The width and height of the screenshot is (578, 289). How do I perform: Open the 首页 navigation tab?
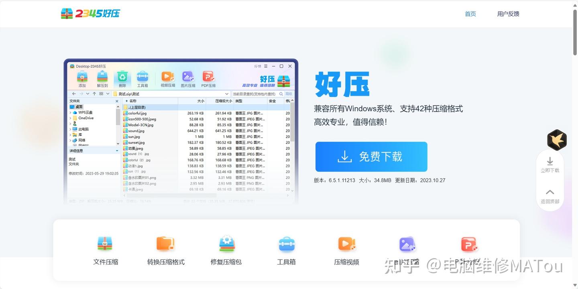(470, 14)
